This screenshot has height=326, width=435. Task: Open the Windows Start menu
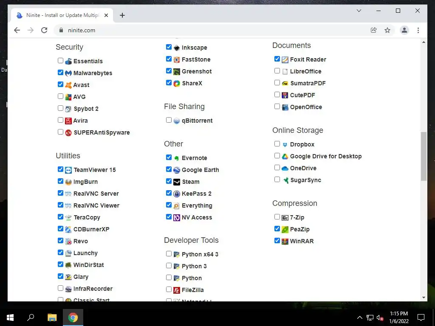point(10,318)
